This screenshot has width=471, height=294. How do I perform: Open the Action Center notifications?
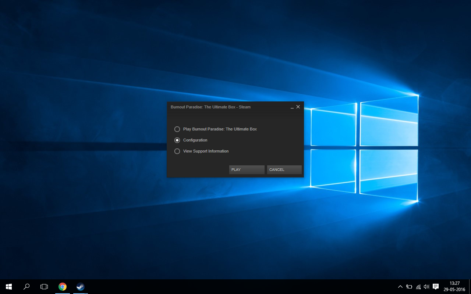tap(436, 287)
